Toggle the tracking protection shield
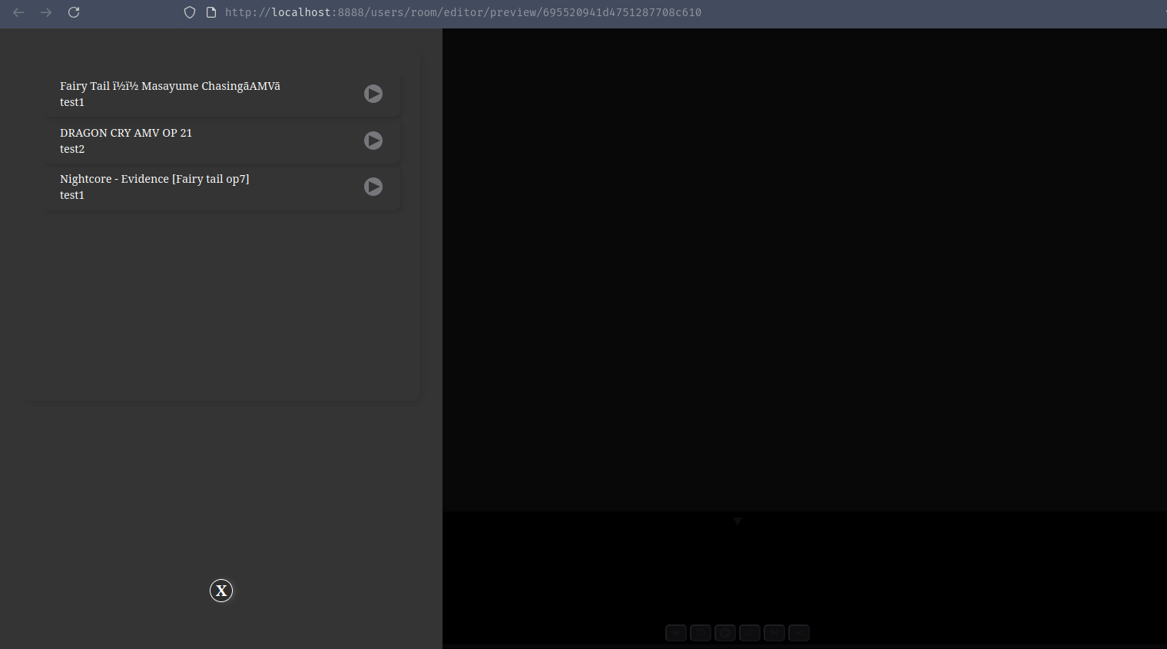1167x649 pixels. (x=189, y=12)
